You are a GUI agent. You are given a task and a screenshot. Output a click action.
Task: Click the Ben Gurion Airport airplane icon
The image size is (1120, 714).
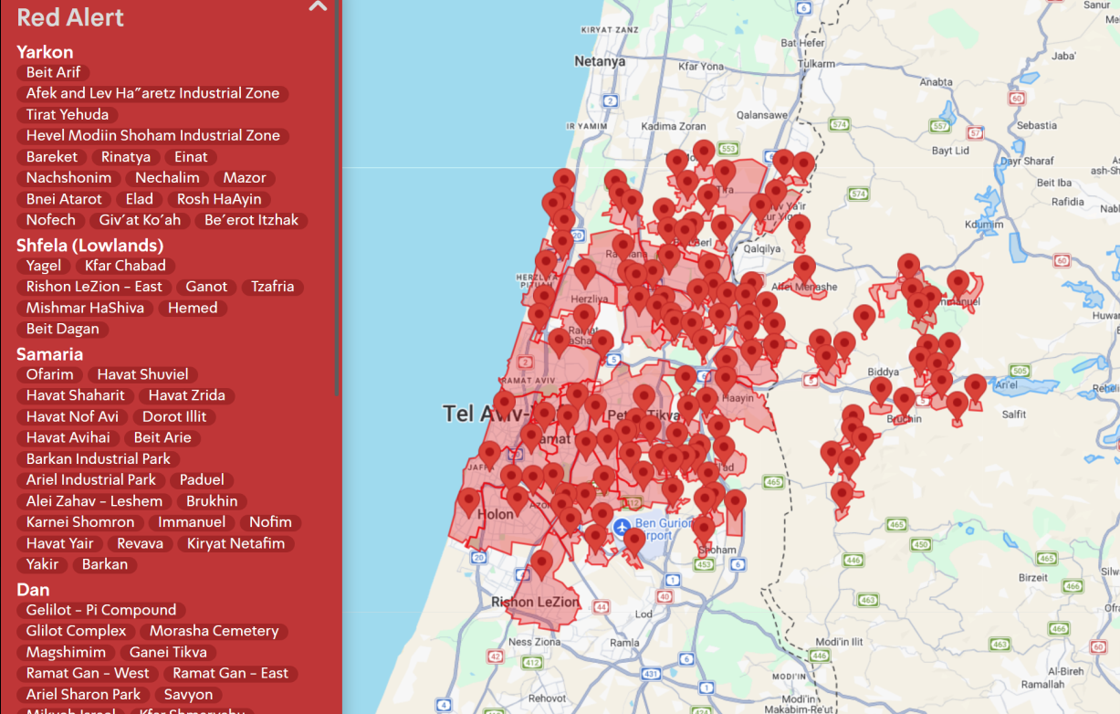[x=622, y=528]
